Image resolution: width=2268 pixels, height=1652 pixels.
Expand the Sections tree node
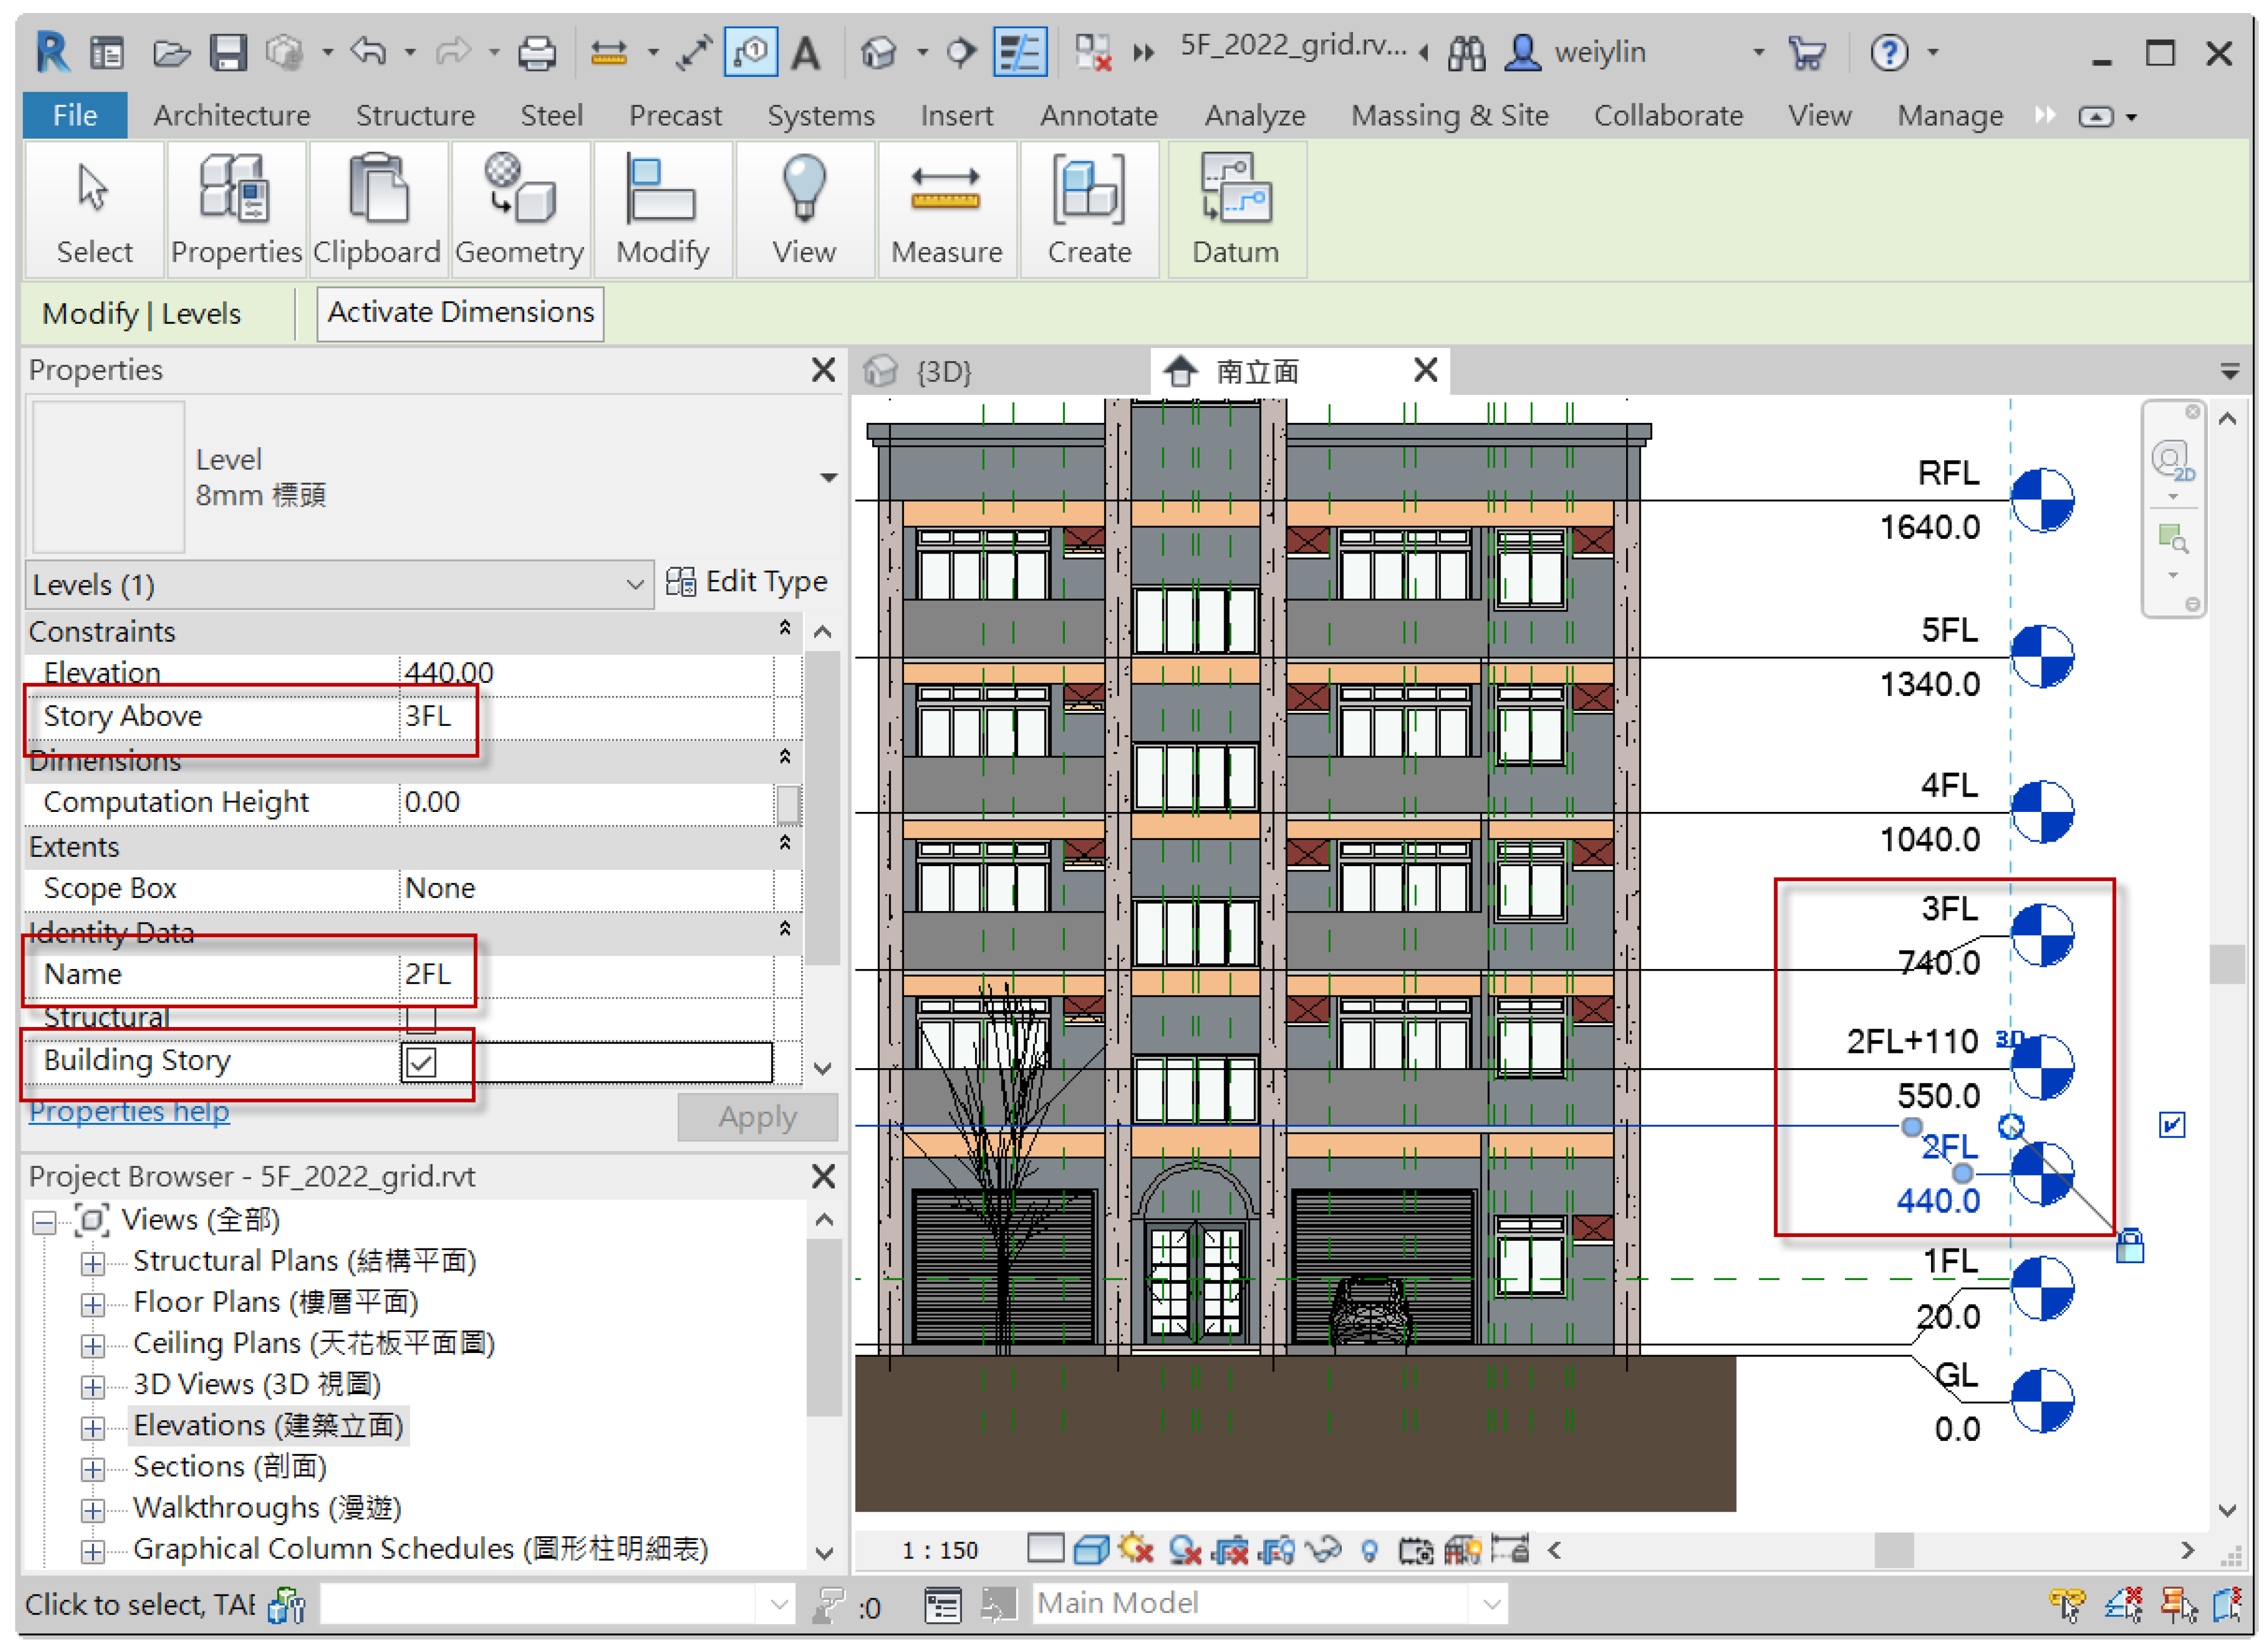tap(93, 1469)
